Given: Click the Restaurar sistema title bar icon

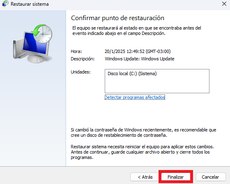Looking at the screenshot, I should point(5,4).
